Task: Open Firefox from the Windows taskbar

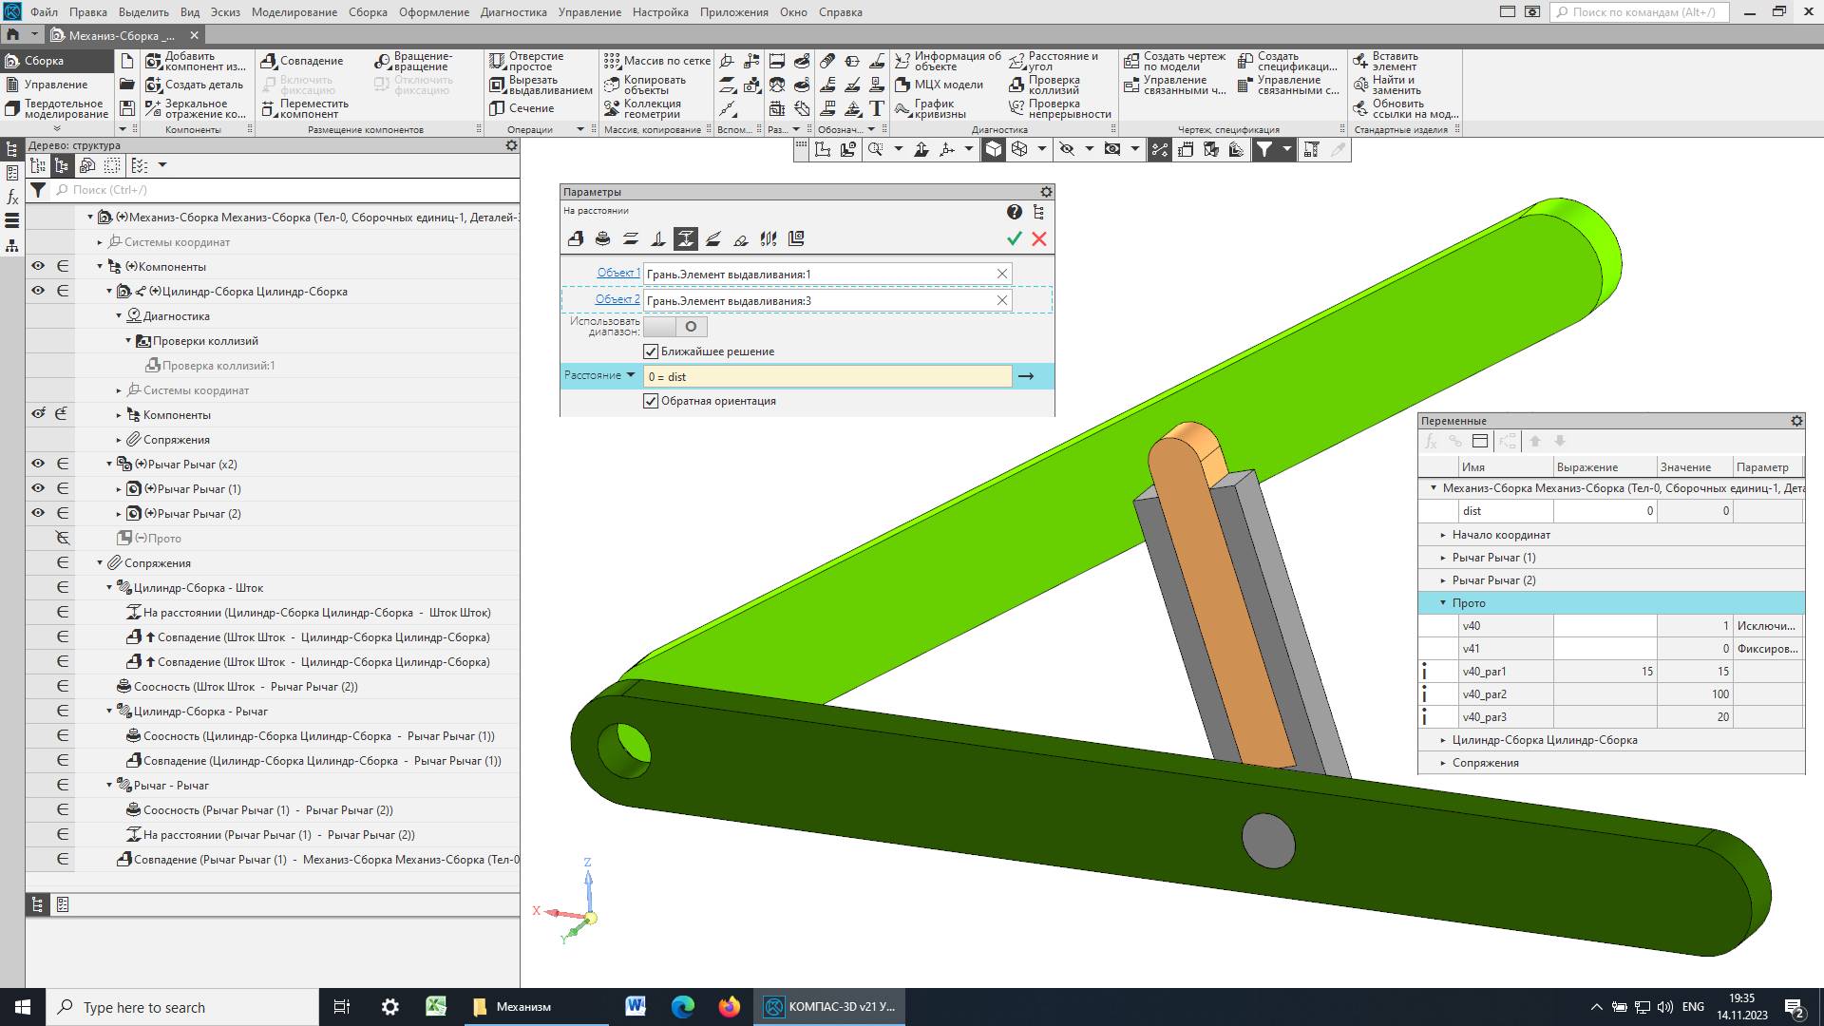Action: [729, 1007]
